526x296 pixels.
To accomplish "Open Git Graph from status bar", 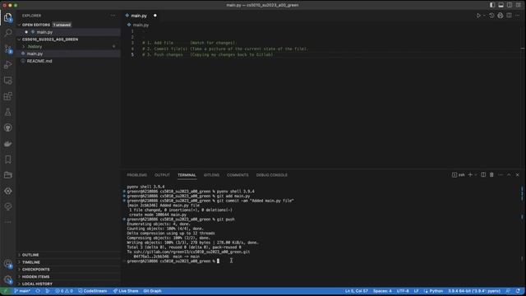I will (152, 291).
